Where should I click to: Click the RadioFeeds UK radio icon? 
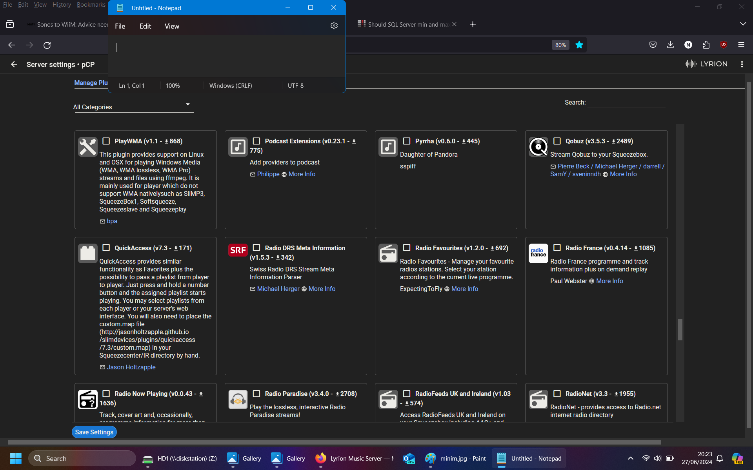pos(388,399)
